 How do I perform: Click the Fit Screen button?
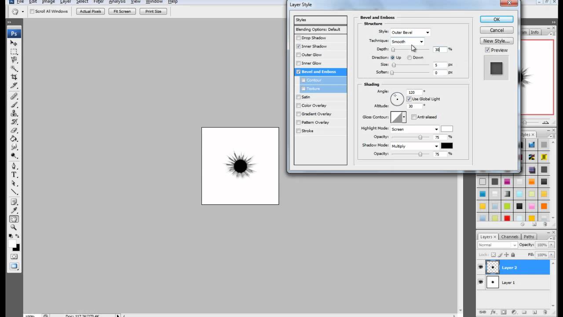click(x=122, y=11)
